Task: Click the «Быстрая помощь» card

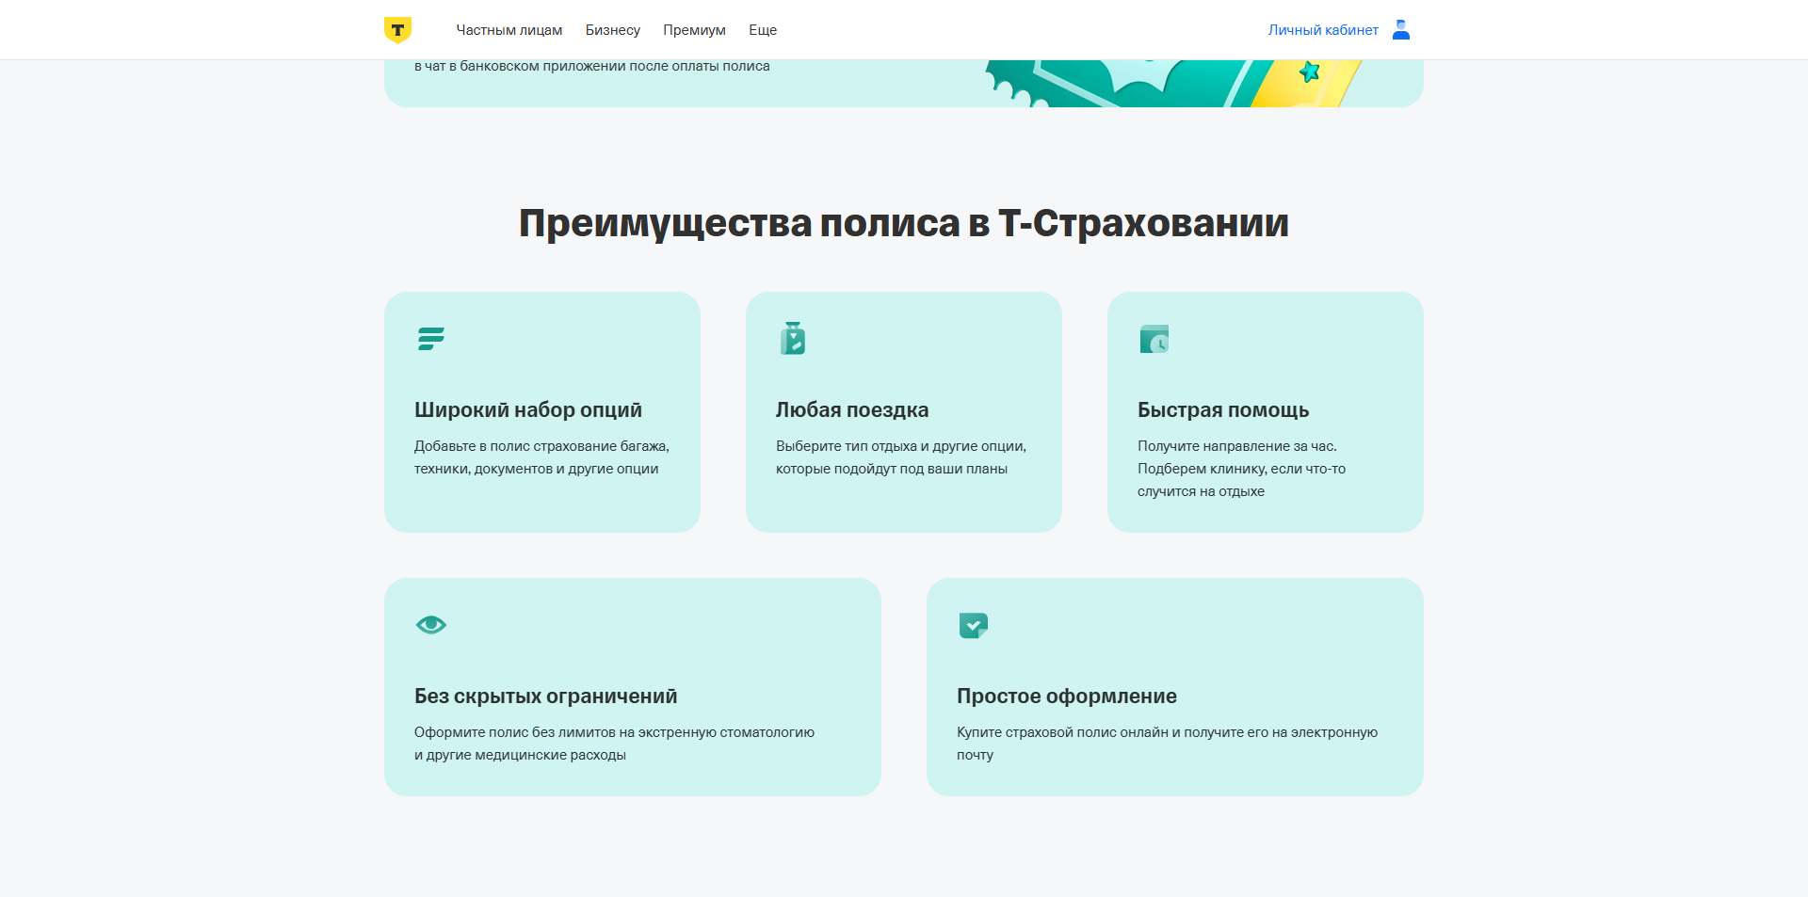Action: point(1265,411)
